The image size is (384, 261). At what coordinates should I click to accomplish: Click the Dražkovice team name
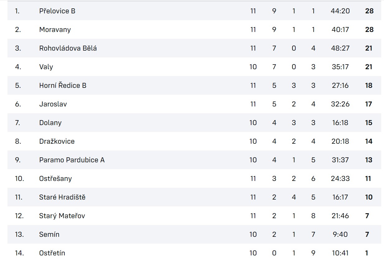(x=57, y=141)
